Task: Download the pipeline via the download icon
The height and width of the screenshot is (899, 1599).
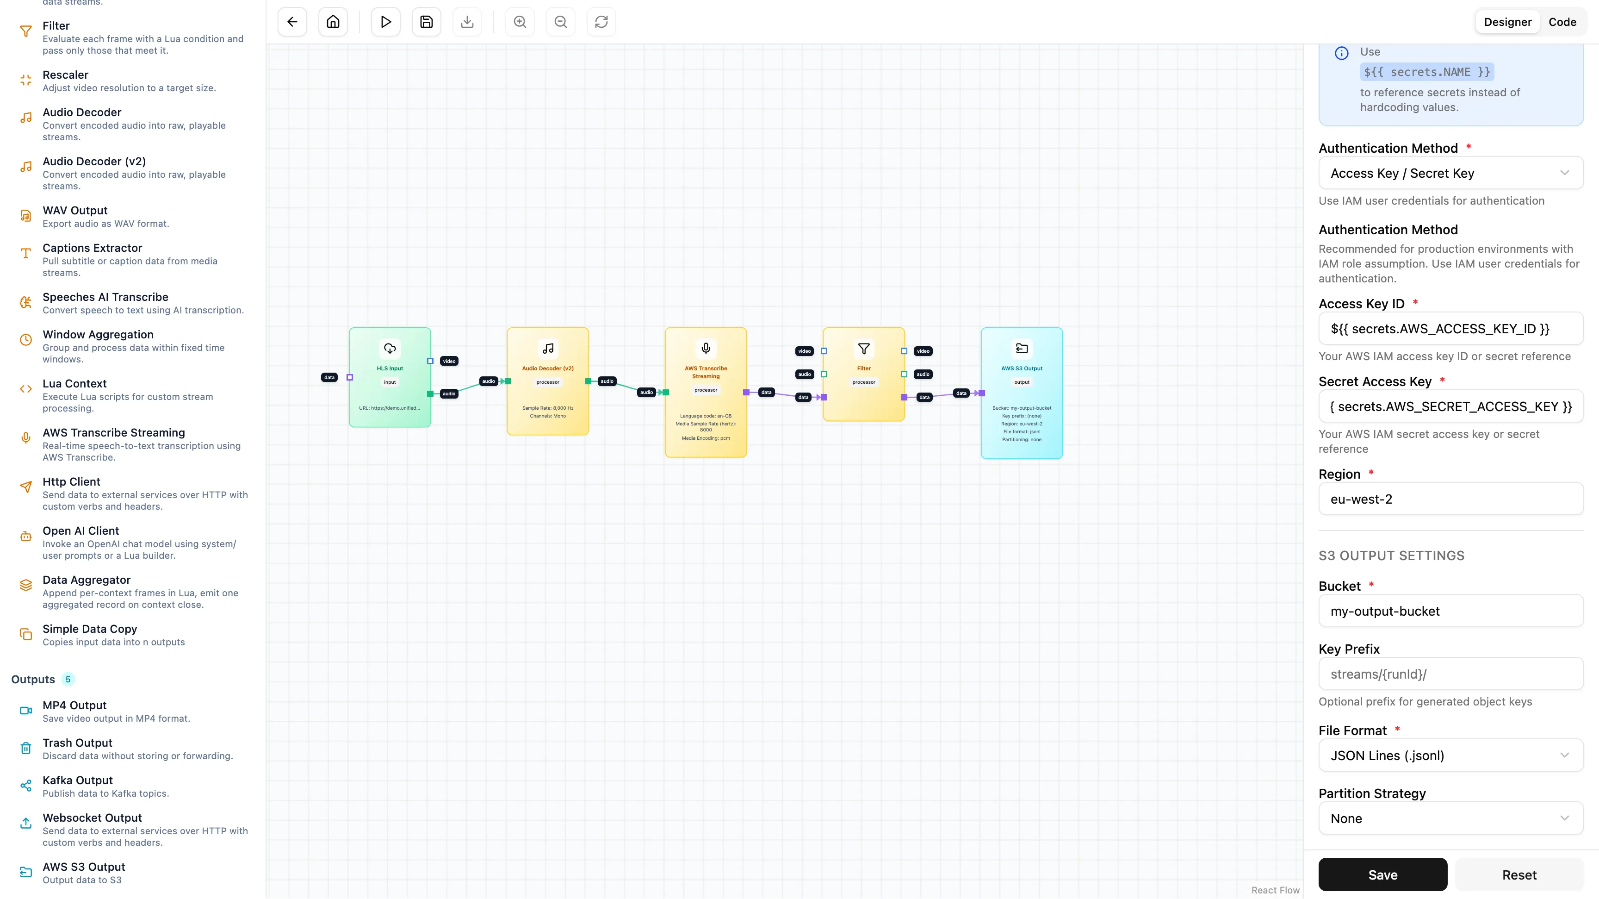Action: pyautogui.click(x=467, y=22)
